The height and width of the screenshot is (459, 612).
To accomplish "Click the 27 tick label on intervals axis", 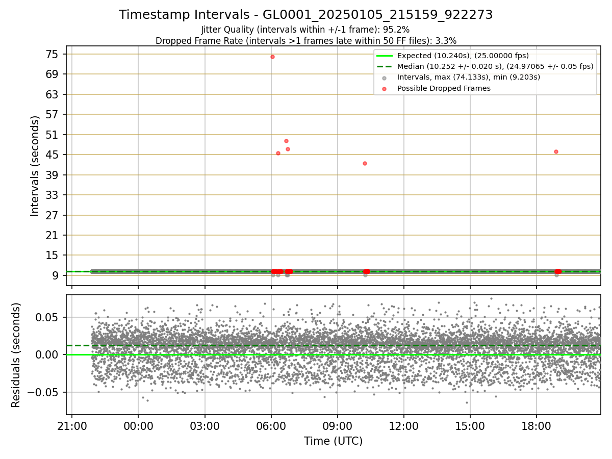I will click(53, 215).
